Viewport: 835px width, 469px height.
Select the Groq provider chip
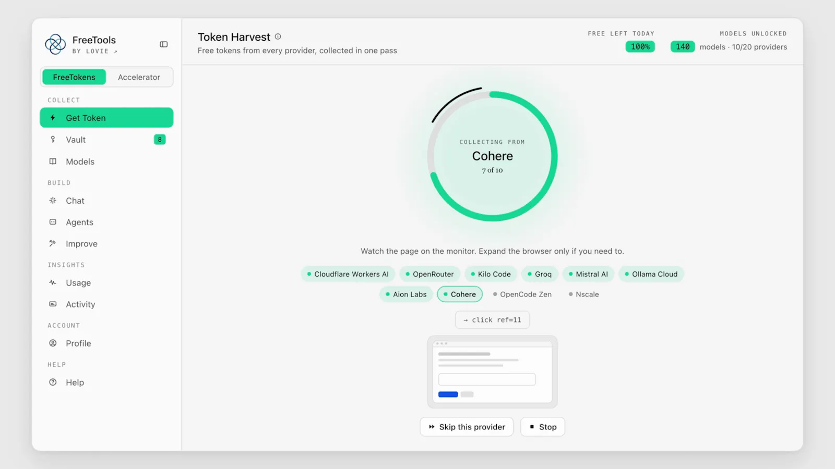[540, 274]
